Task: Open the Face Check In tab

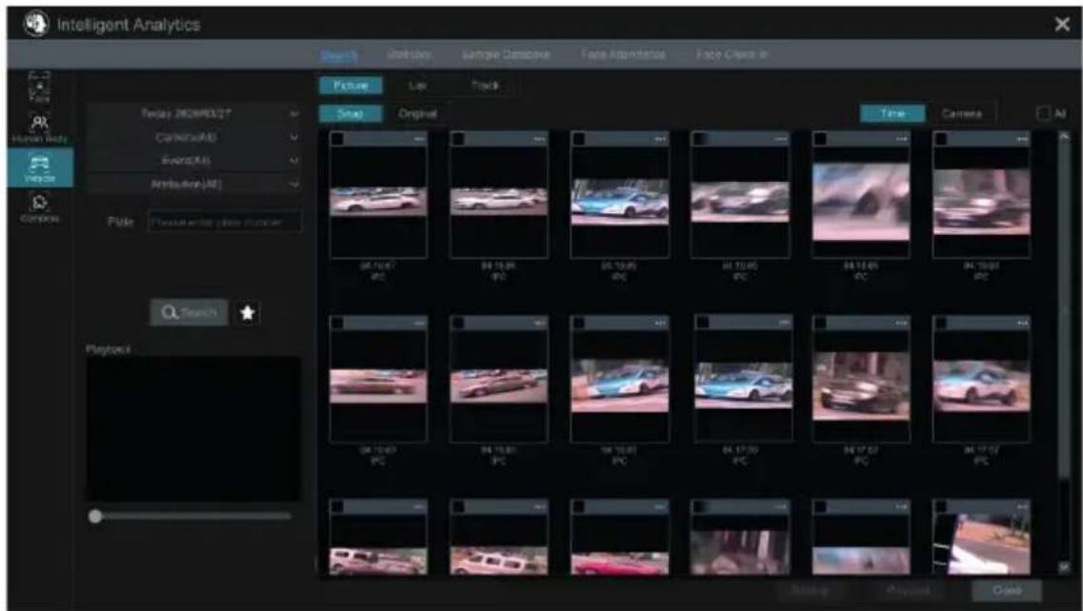Action: [732, 54]
